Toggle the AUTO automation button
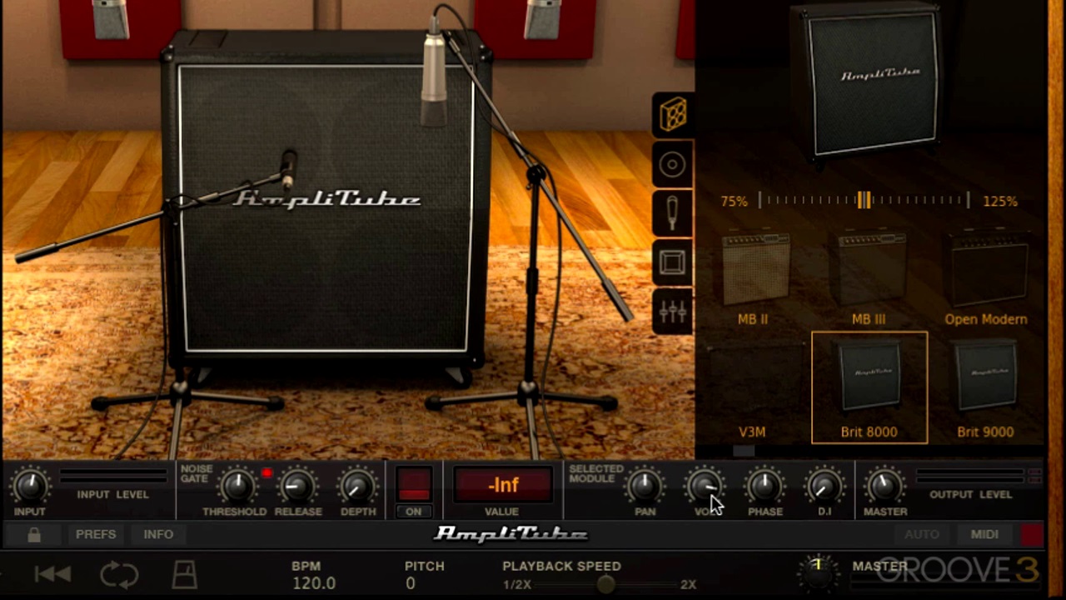This screenshot has width=1066, height=600. pos(922,534)
